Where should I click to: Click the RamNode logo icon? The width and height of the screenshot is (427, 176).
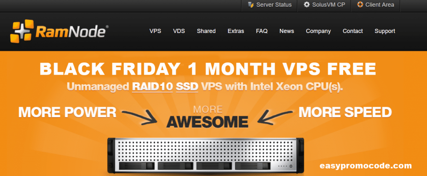tap(22, 31)
